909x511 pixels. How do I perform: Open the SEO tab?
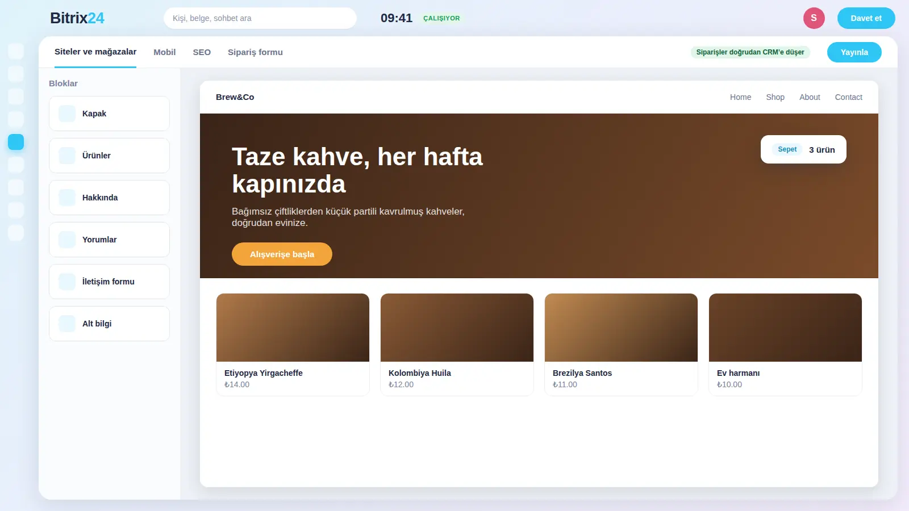(x=202, y=52)
